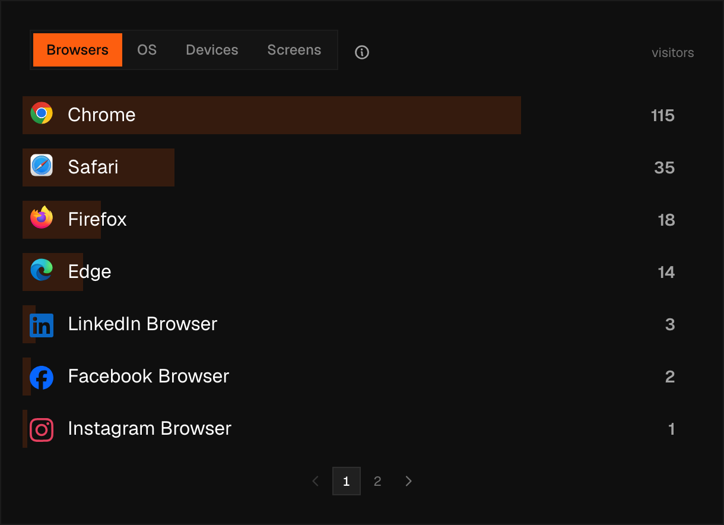Click the Safari compass icon
Screen dimensions: 724x525
(42, 166)
